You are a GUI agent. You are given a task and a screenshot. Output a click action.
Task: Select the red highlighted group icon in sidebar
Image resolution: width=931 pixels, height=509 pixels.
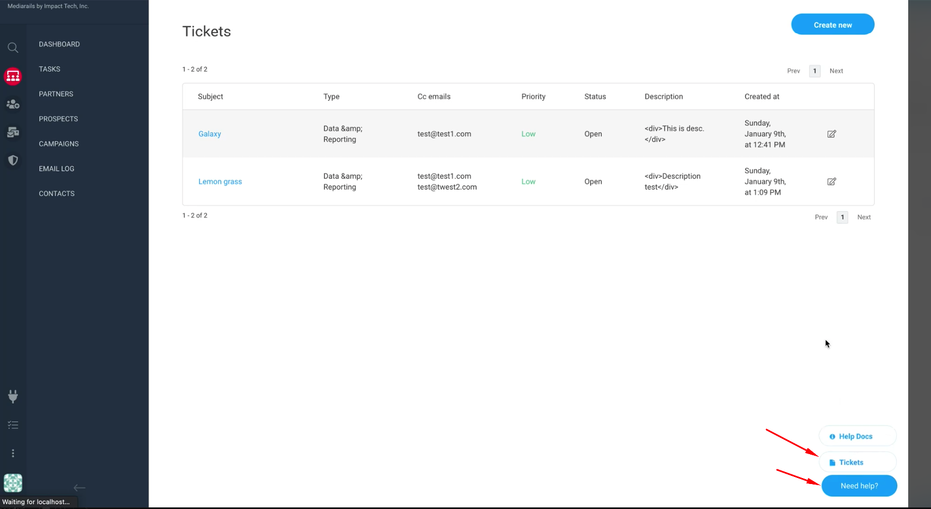point(13,77)
